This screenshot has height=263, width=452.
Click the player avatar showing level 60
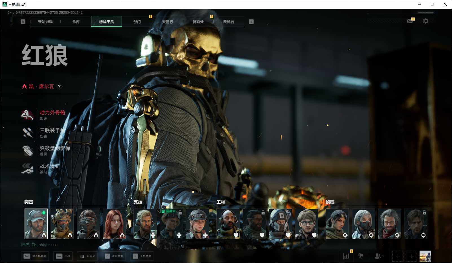pyautogui.click(x=425, y=256)
